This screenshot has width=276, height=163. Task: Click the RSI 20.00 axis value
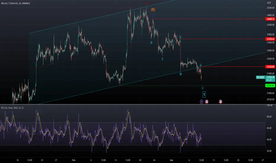click(269, 151)
